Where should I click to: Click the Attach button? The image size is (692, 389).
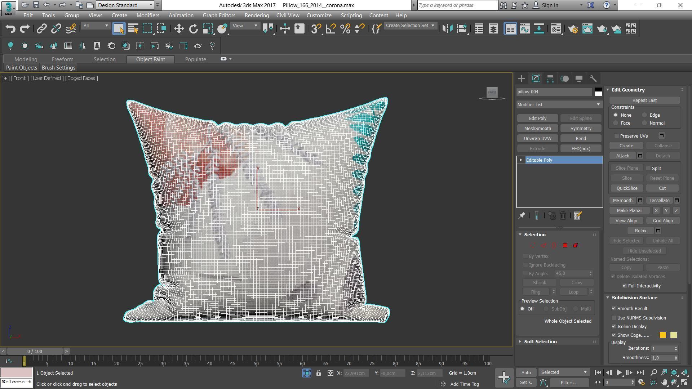(622, 156)
